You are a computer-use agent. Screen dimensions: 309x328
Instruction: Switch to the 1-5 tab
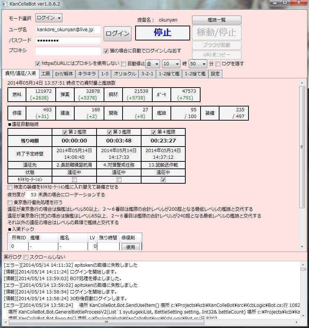tap(105, 74)
